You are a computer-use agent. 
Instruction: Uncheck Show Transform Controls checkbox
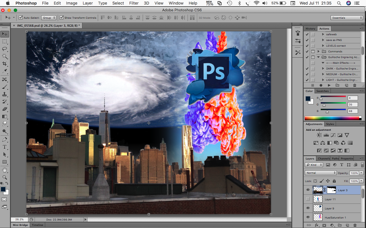[x=61, y=18]
